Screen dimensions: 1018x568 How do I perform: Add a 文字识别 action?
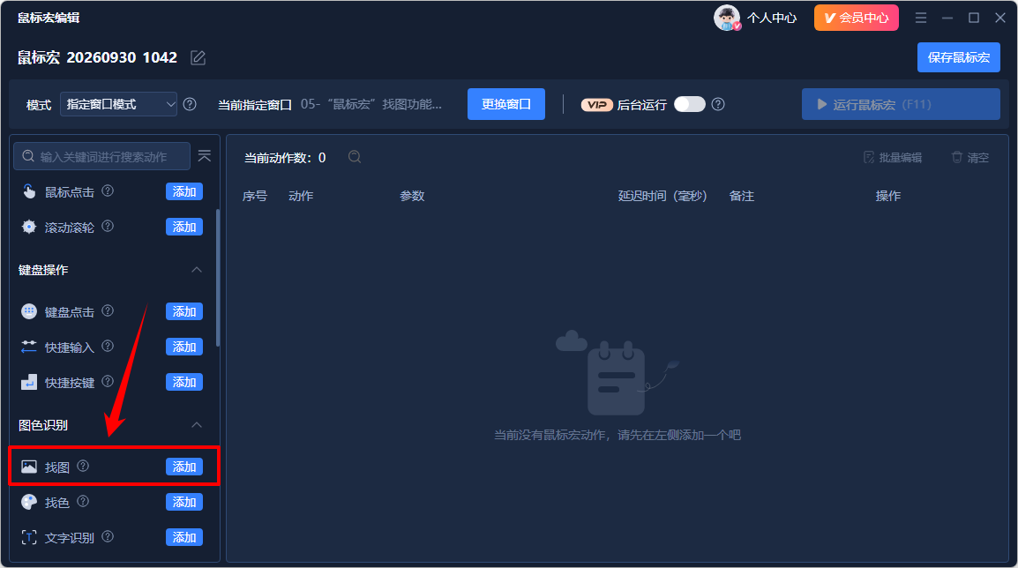(184, 537)
